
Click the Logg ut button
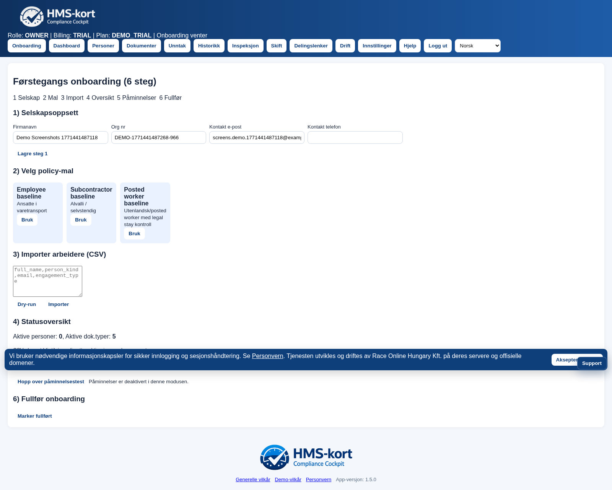click(x=438, y=46)
